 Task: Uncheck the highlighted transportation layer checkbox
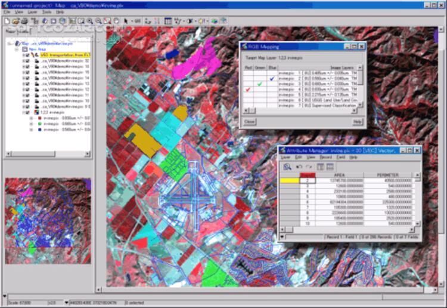[27, 55]
